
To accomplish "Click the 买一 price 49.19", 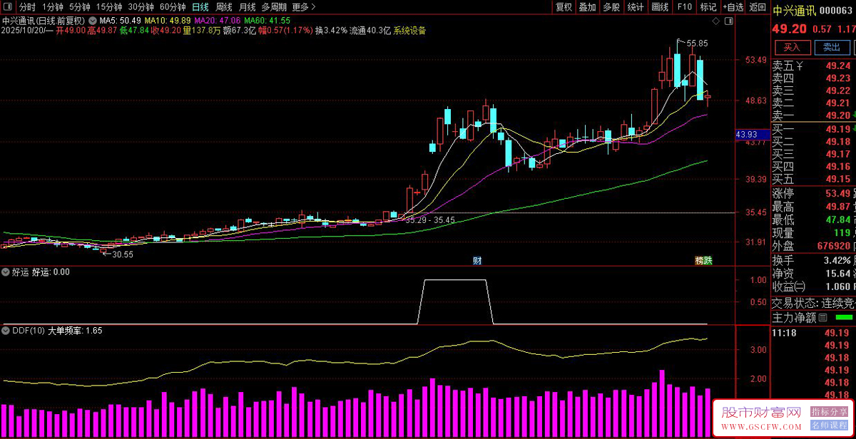I will click(838, 129).
